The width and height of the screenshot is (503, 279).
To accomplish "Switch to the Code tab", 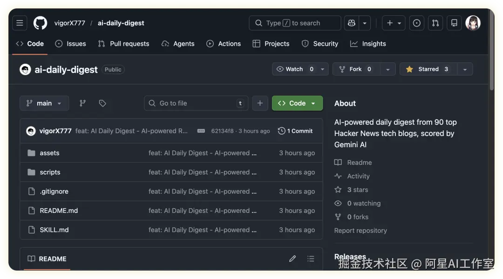I will click(x=30, y=44).
